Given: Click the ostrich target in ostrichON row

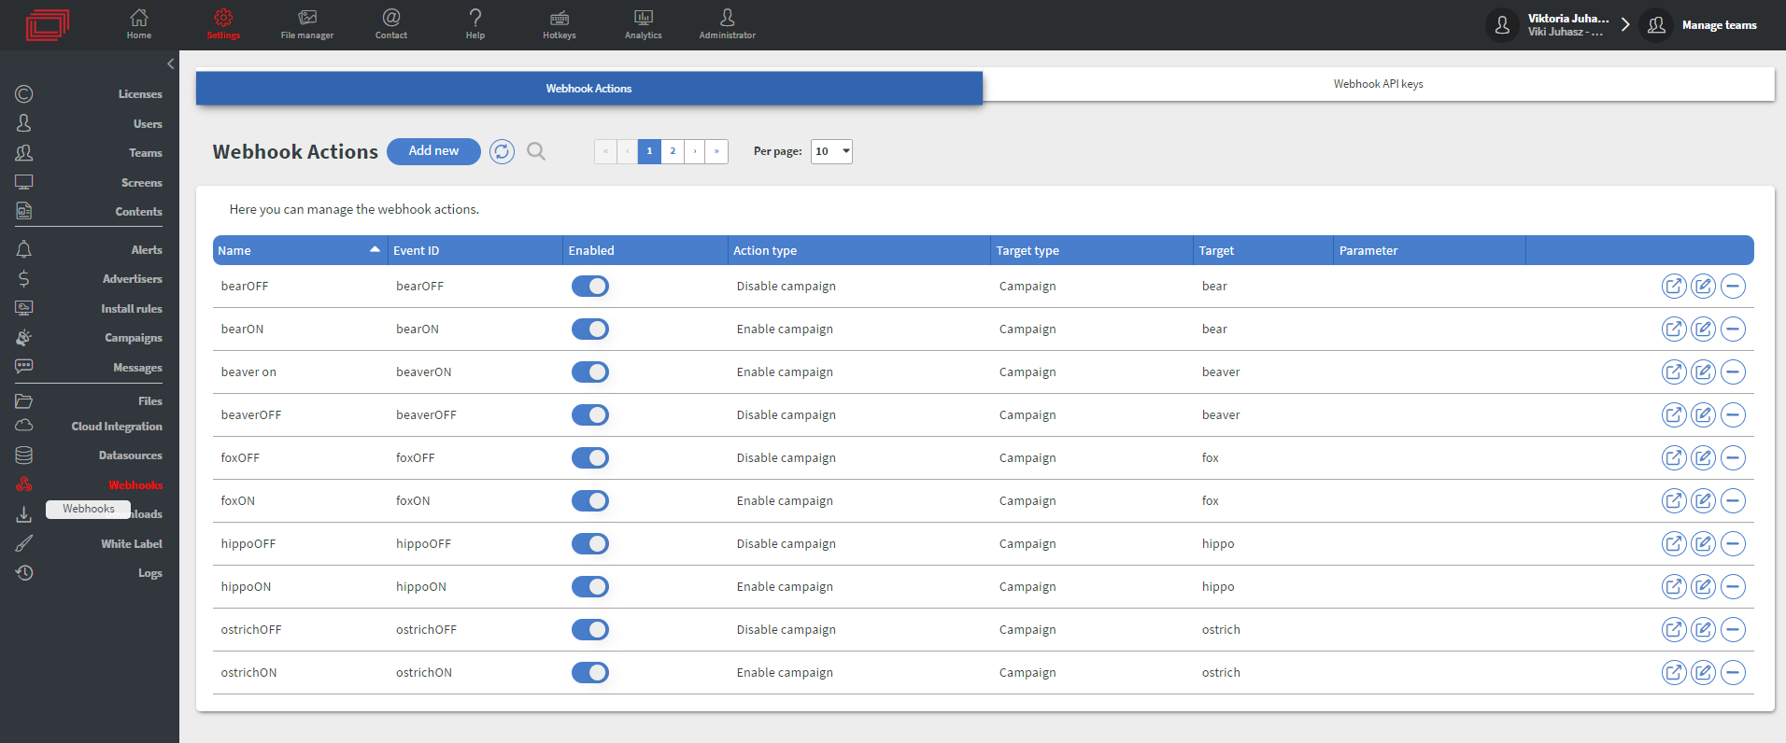Looking at the screenshot, I should click(1221, 673).
